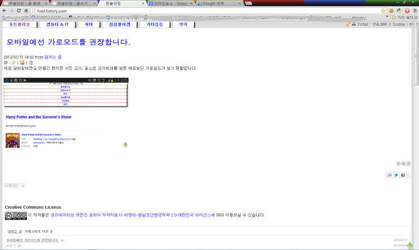The height and width of the screenshot is (250, 419).
Task: Show hidden bookmarks with the double chevron
Action: (387, 17)
